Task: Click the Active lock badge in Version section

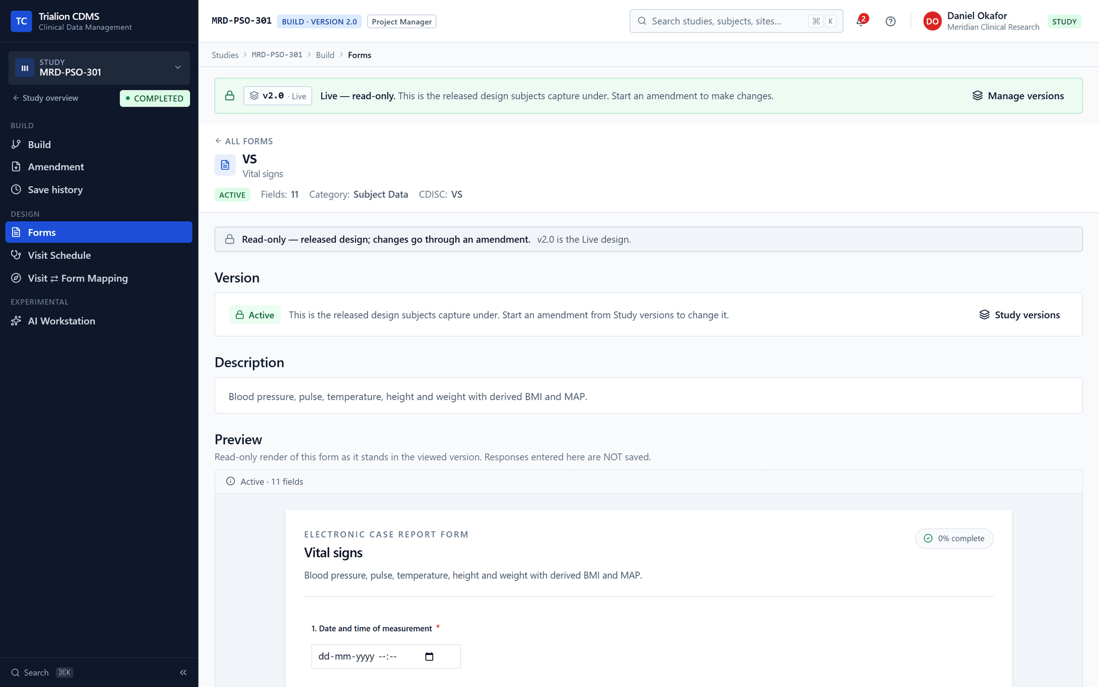Action: (x=255, y=315)
